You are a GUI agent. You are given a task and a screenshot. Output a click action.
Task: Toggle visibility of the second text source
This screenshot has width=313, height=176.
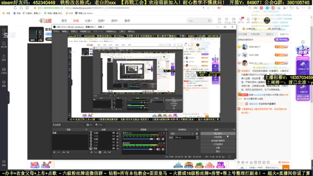113,136
